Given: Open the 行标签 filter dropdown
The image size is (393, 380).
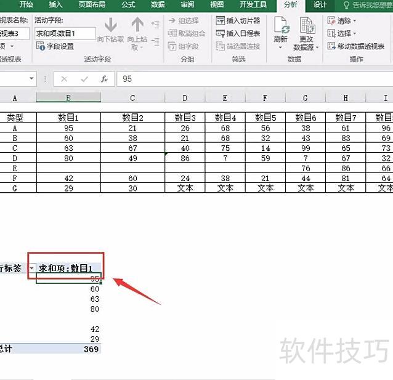Looking at the screenshot, I should click(31, 268).
